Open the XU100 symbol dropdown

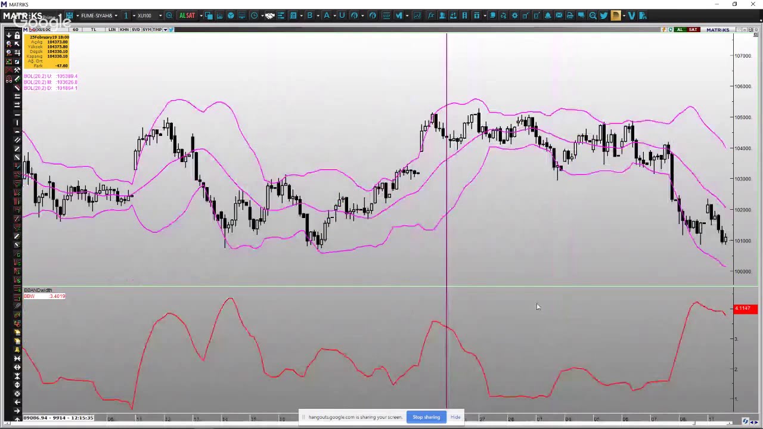(161, 15)
